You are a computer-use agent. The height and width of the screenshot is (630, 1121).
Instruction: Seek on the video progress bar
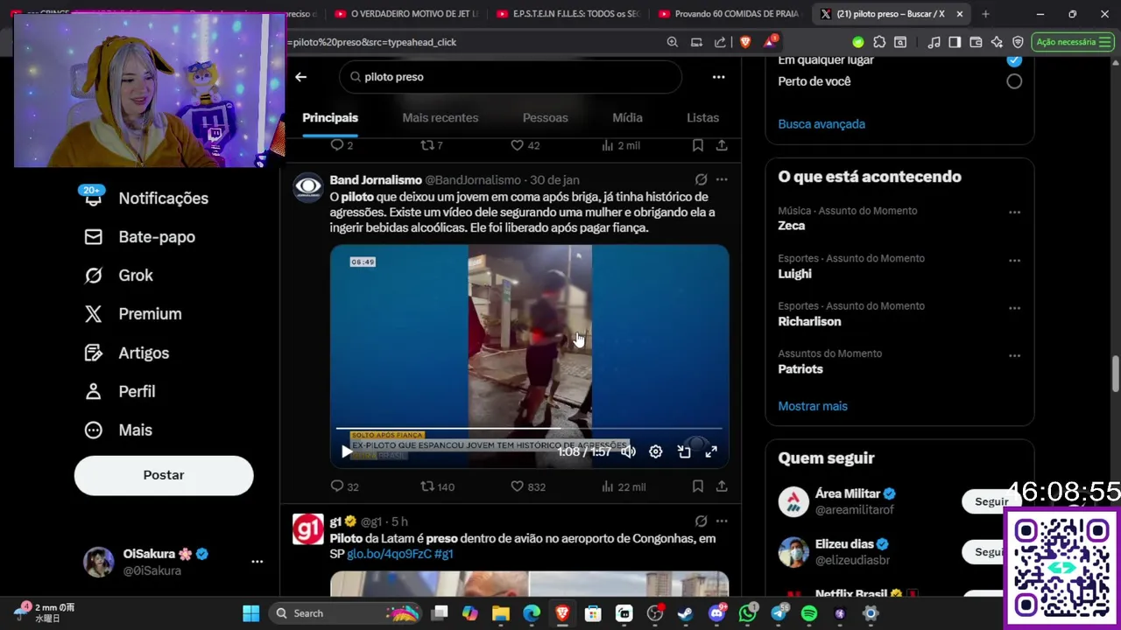529,430
